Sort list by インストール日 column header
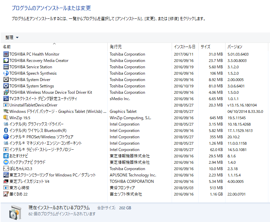 click(x=184, y=47)
